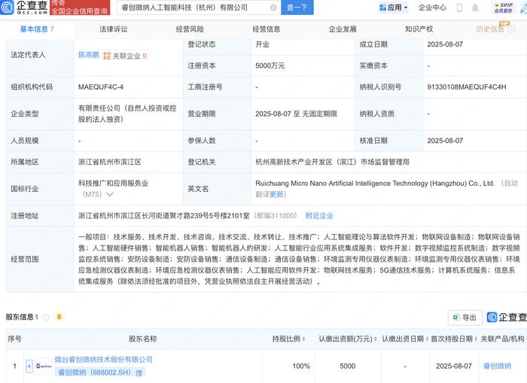Switch to the 法律诉讼 tab
The width and height of the screenshot is (527, 383).
point(113,29)
